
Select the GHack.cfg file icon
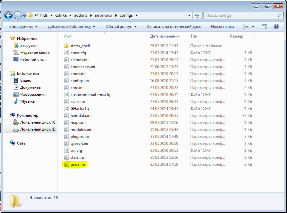(x=66, y=108)
